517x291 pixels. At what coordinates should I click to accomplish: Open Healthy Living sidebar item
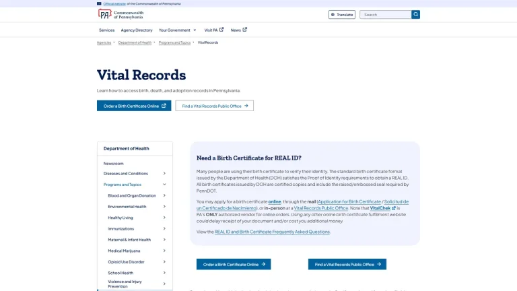[x=120, y=218]
